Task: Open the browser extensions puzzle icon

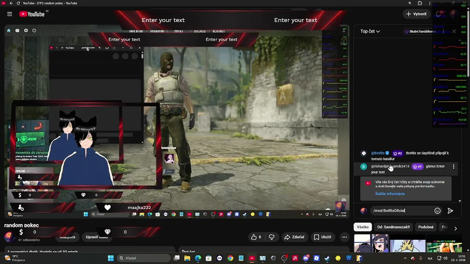Action: 420,3
